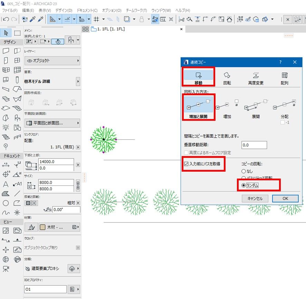Click the 14000.0 height field

pyautogui.click(x=56, y=162)
